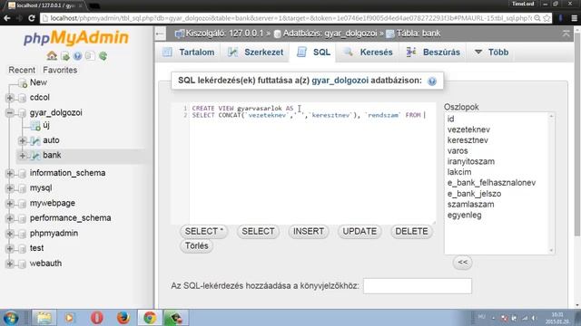
Task: Click the SQL query help icon
Action: point(432,81)
